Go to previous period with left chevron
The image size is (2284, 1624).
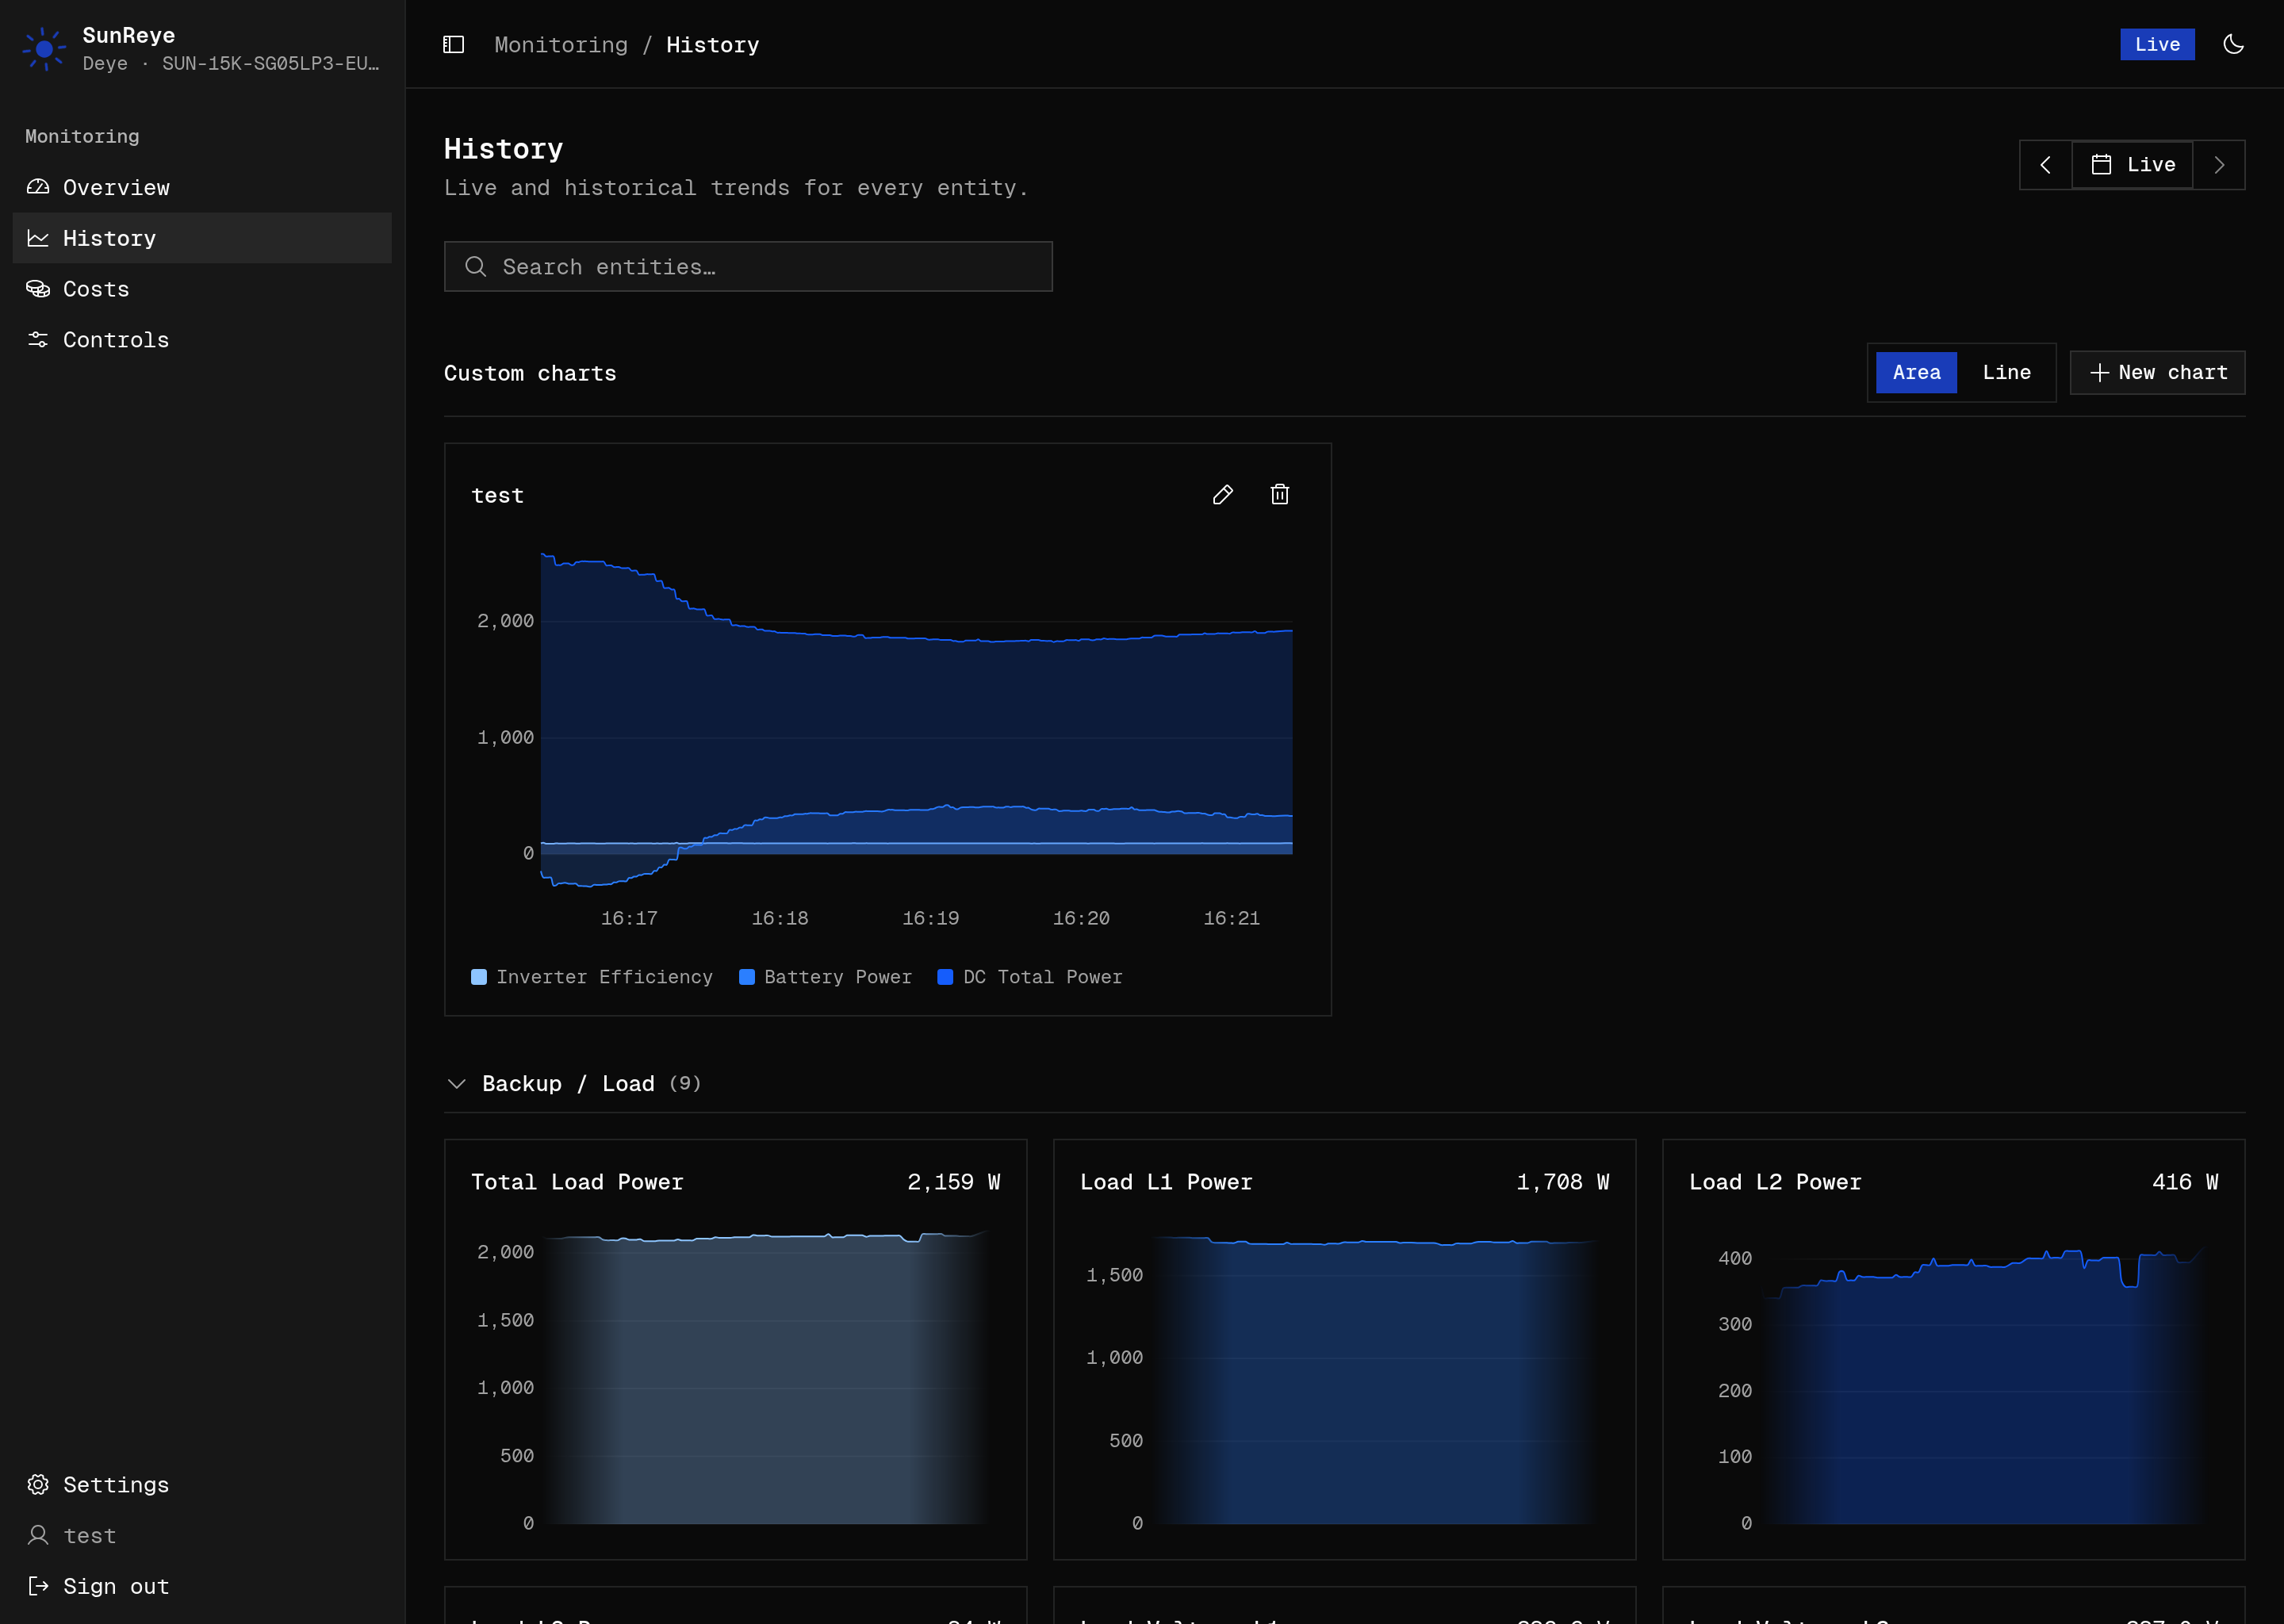click(x=2046, y=165)
